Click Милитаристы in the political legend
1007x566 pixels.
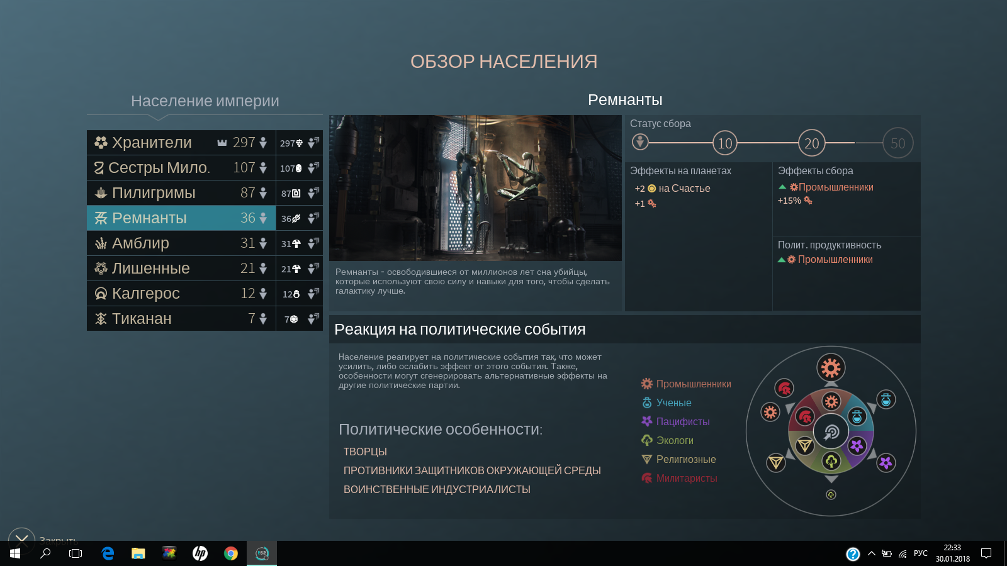[679, 478]
